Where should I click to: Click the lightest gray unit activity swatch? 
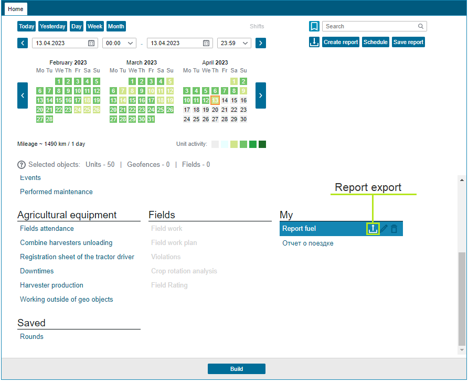point(215,144)
